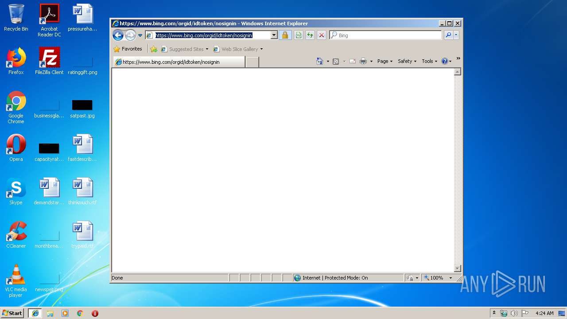Show hidden system tray icons
The width and height of the screenshot is (567, 319).
pyautogui.click(x=494, y=313)
